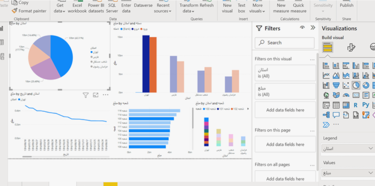This screenshot has width=375, height=186.
Task: Open the Sensitivity dropdown
Action: 323,8
